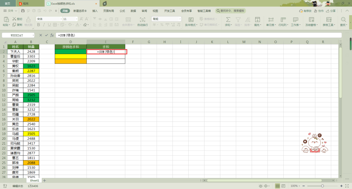Switch to the 插入 ribbon tab
Viewport: 352px width, 189px height.
[95, 11]
